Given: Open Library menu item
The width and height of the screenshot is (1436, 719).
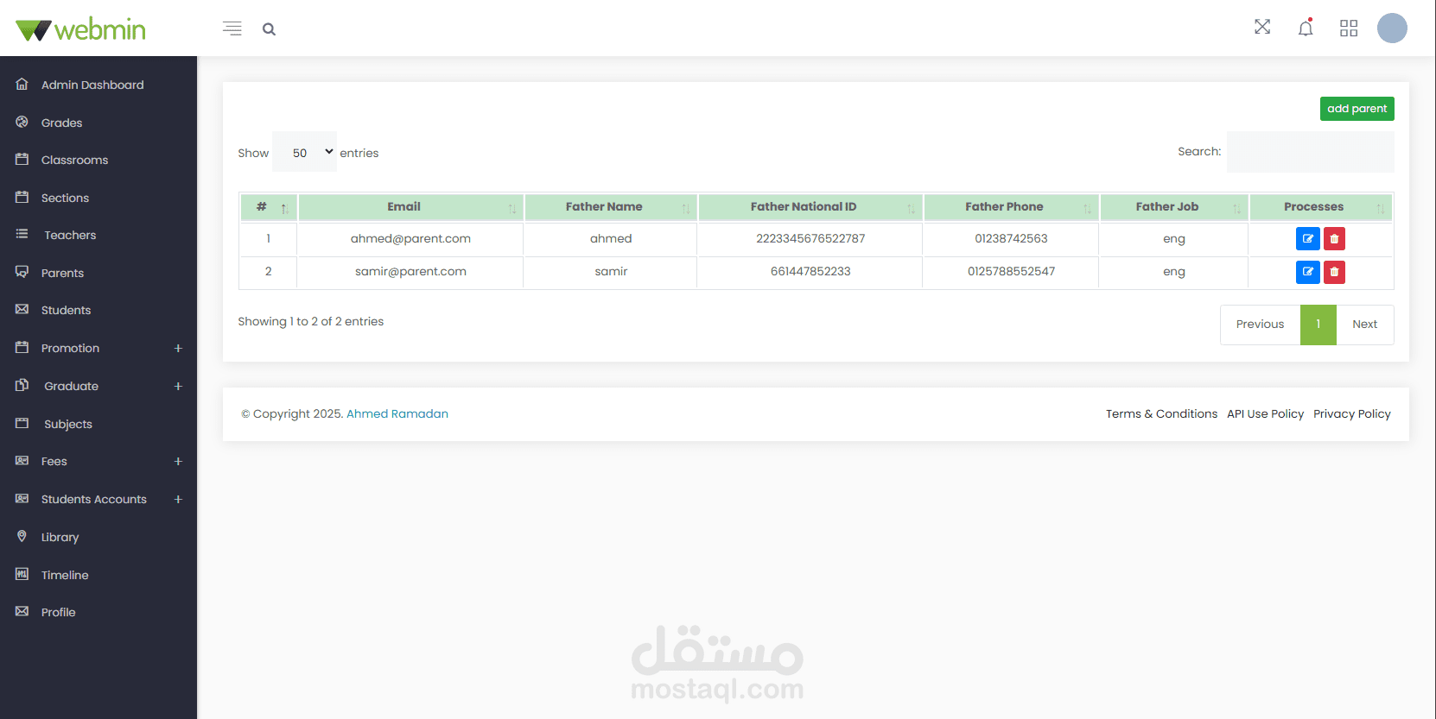Looking at the screenshot, I should point(60,537).
